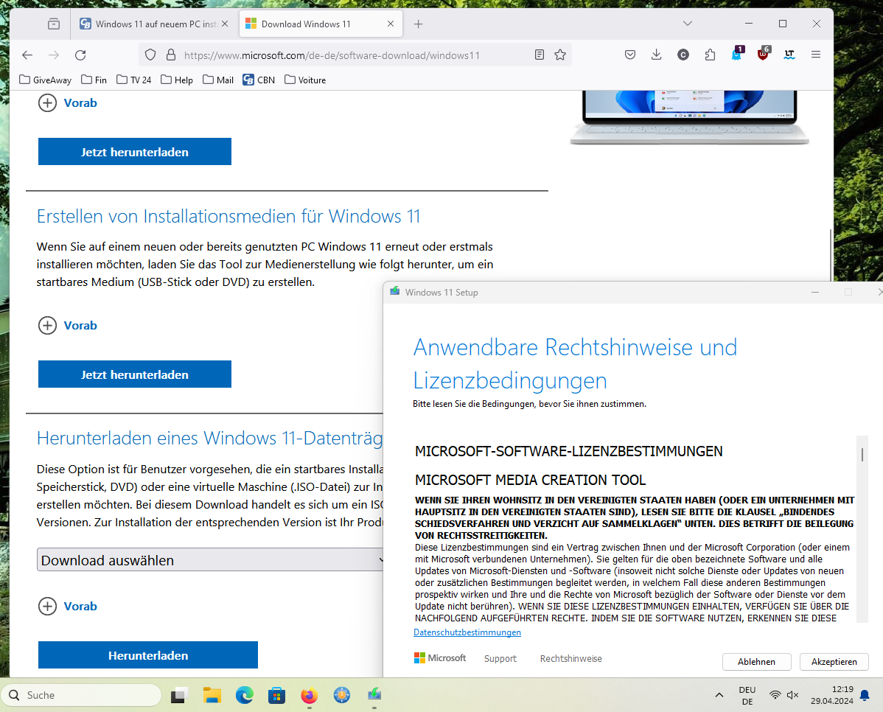
Task: Bookmark this page with the star icon
Action: click(559, 55)
